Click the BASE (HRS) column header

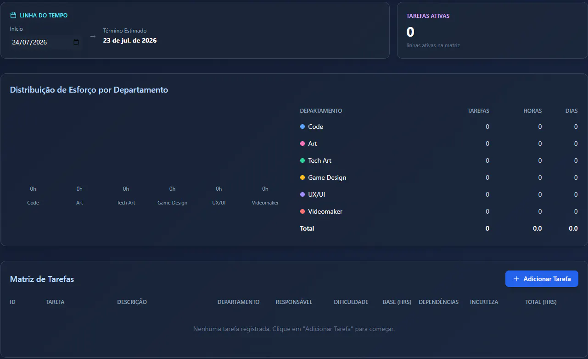397,302
